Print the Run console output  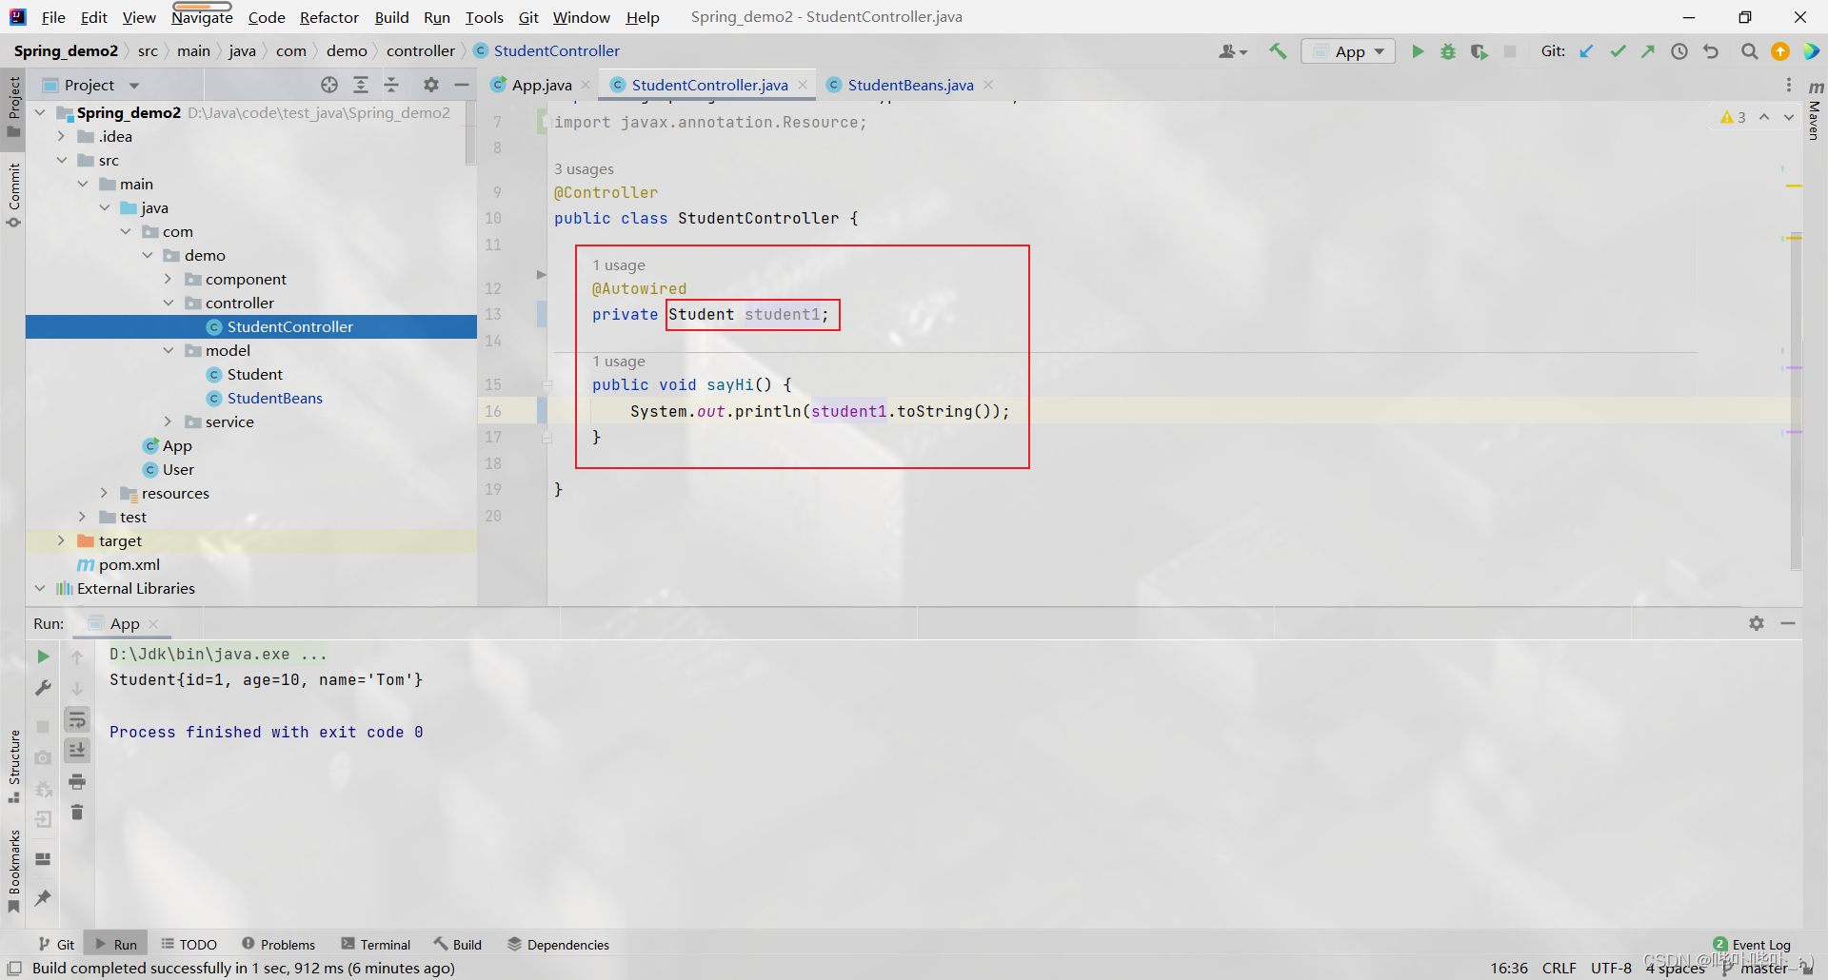[77, 782]
